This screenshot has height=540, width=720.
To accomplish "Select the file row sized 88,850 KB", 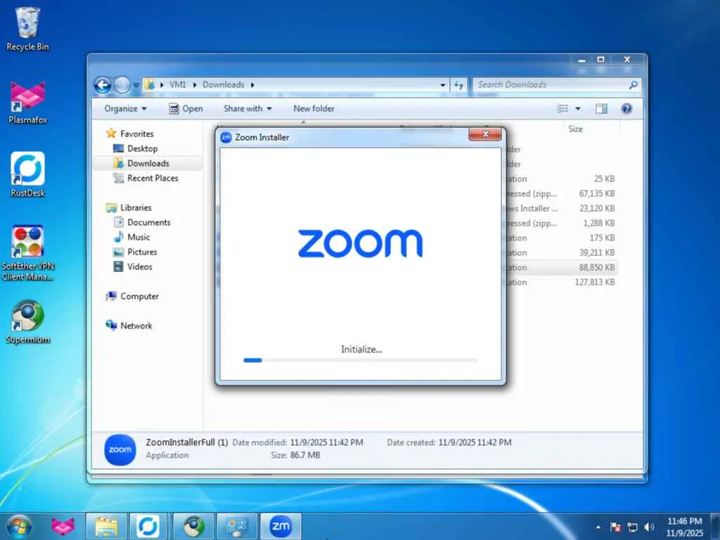I will (561, 267).
